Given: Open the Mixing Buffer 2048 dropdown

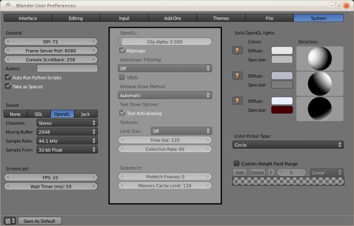Looking at the screenshot, I should pyautogui.click(x=67, y=132).
